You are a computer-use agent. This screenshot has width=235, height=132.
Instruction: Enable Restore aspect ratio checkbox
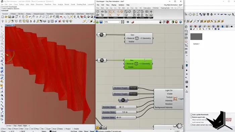pyautogui.click(x=191, y=117)
